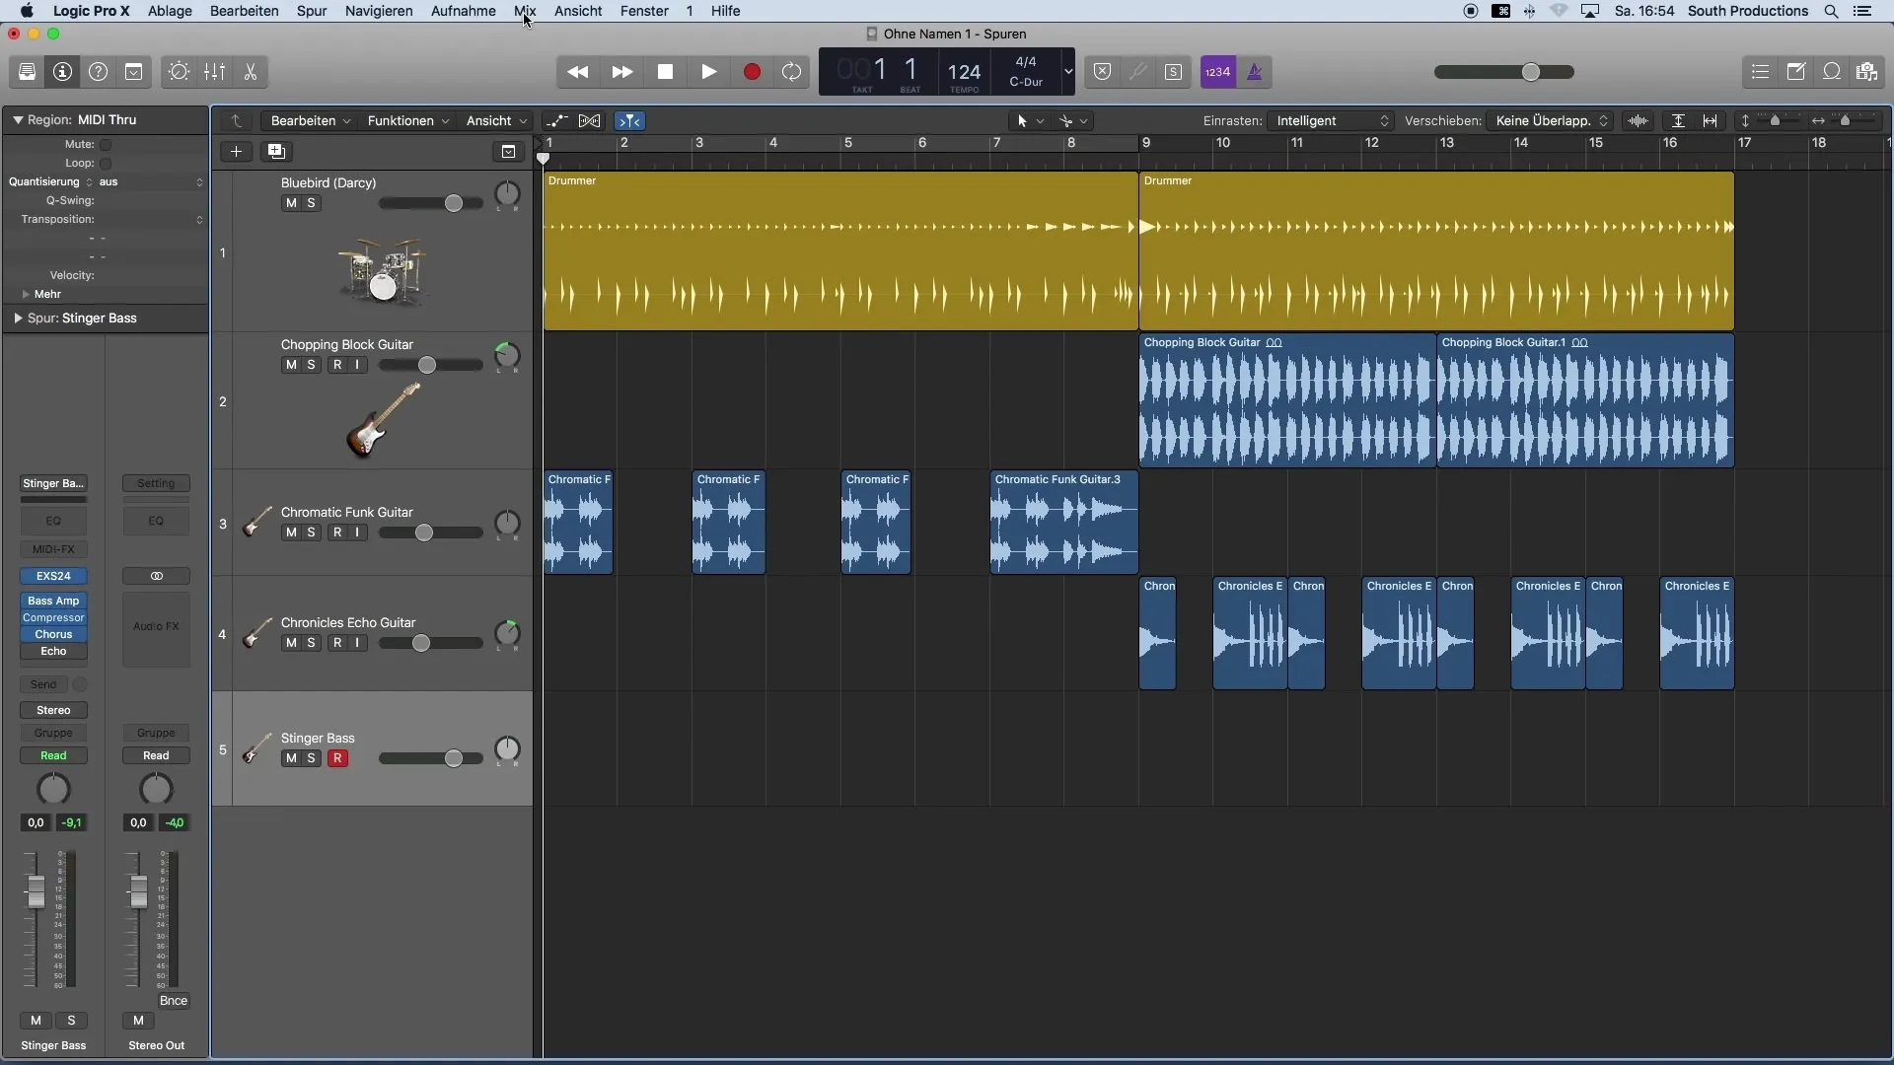1894x1065 pixels.
Task: Open the Smart Controls dial icon
Action: point(179,72)
